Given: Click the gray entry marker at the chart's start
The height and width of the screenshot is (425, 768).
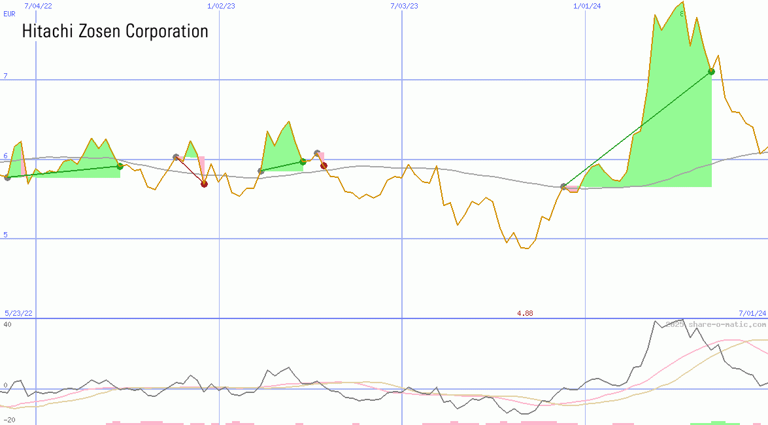Looking at the screenshot, I should point(7,177).
